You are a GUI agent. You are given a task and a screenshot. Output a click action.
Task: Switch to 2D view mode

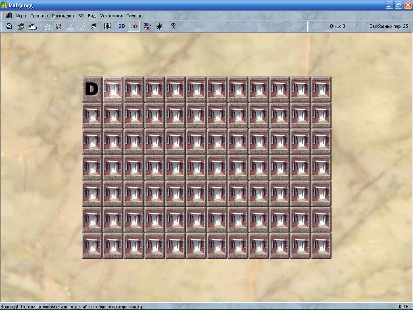(x=122, y=26)
